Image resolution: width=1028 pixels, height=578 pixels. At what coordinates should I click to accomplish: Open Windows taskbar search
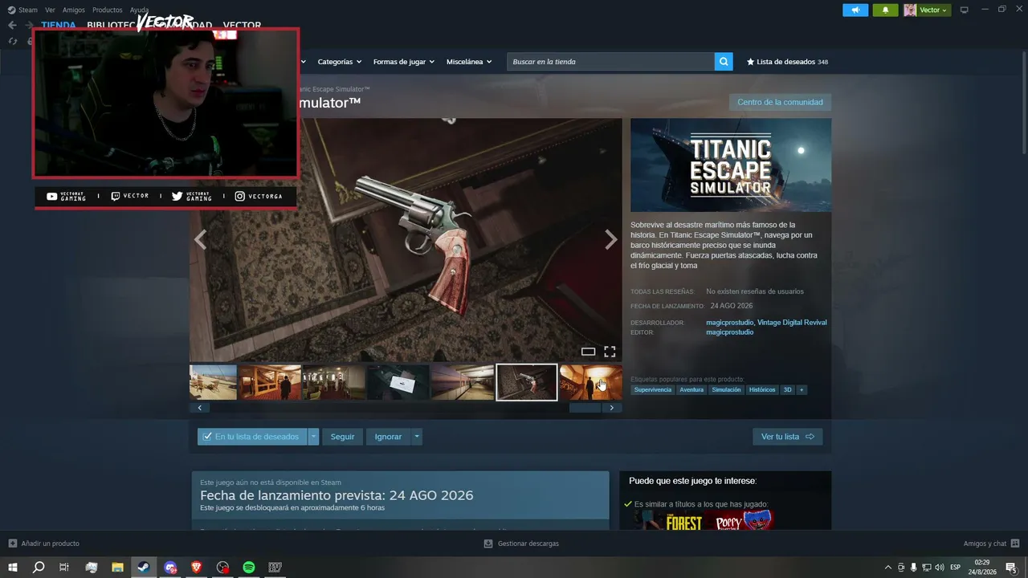point(39,568)
